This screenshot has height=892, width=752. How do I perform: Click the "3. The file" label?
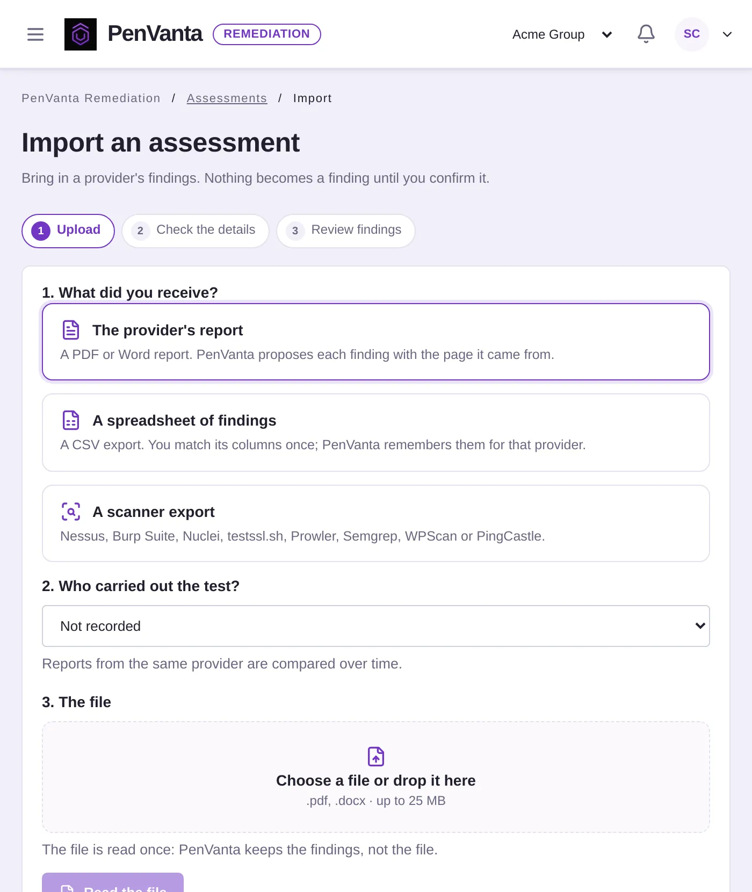[x=76, y=702]
